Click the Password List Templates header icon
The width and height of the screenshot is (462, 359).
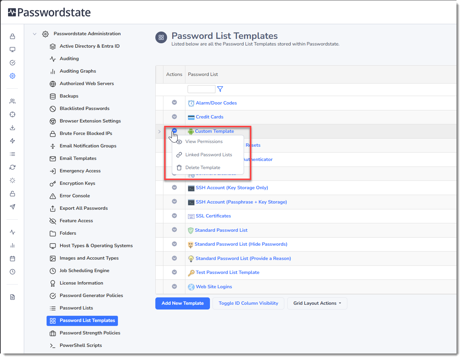[x=161, y=37]
